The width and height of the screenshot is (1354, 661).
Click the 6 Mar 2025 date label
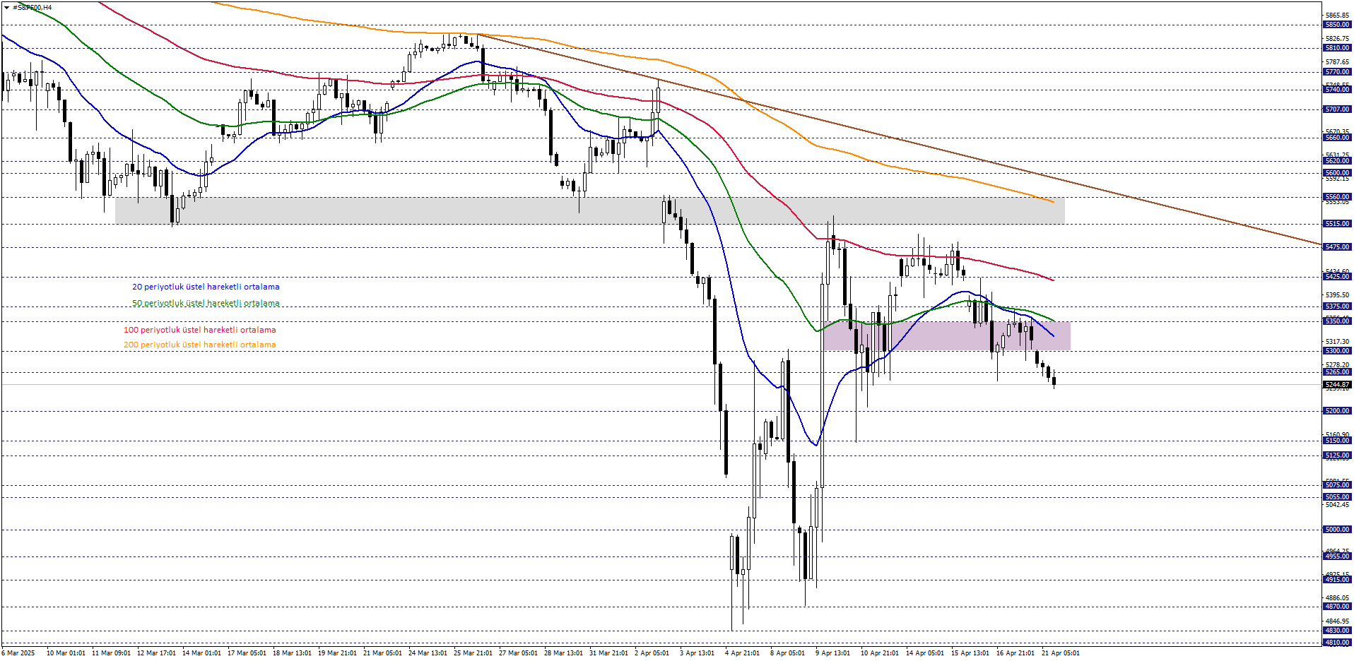tap(18, 653)
